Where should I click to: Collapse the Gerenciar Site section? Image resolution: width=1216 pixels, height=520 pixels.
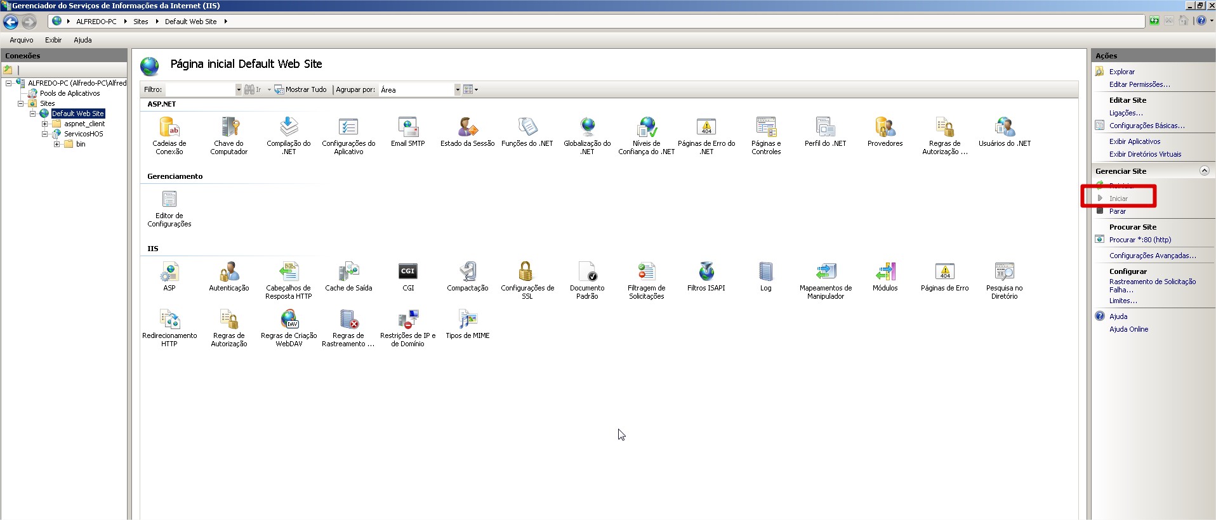point(1204,171)
